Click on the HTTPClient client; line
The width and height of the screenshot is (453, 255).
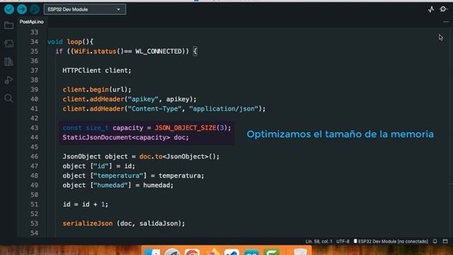point(97,70)
